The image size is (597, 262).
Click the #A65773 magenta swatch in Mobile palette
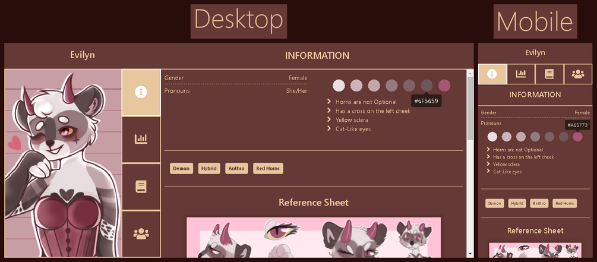point(577,137)
